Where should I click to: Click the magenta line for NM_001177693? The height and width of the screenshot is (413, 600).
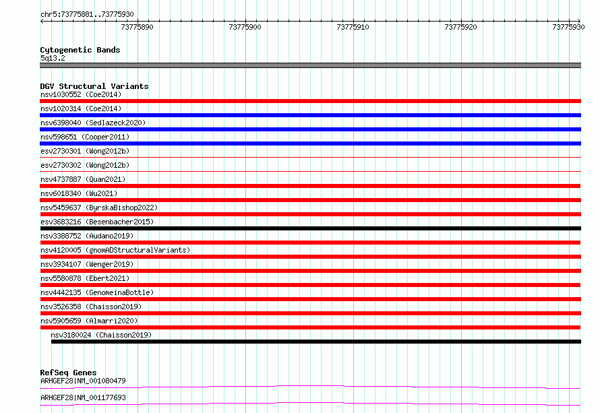coord(310,404)
